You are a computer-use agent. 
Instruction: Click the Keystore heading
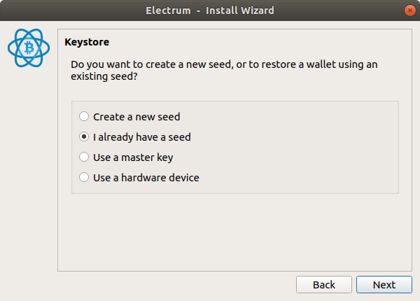[x=87, y=42]
